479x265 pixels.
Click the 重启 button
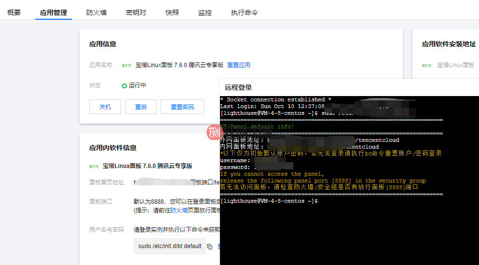click(x=141, y=107)
